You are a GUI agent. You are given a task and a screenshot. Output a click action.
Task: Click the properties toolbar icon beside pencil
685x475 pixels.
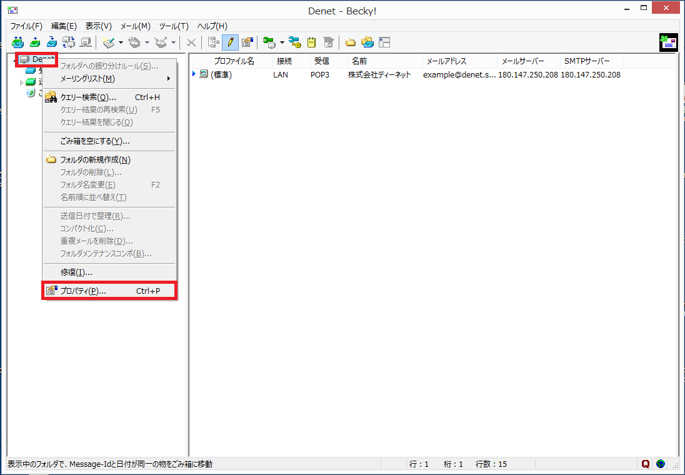point(247,42)
